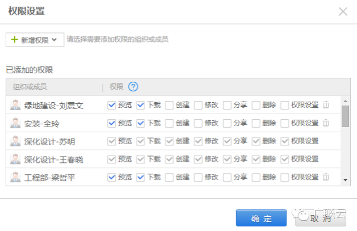Click trash icon for 安装-全玲 row
The width and height of the screenshot is (357, 231).
tap(326, 123)
